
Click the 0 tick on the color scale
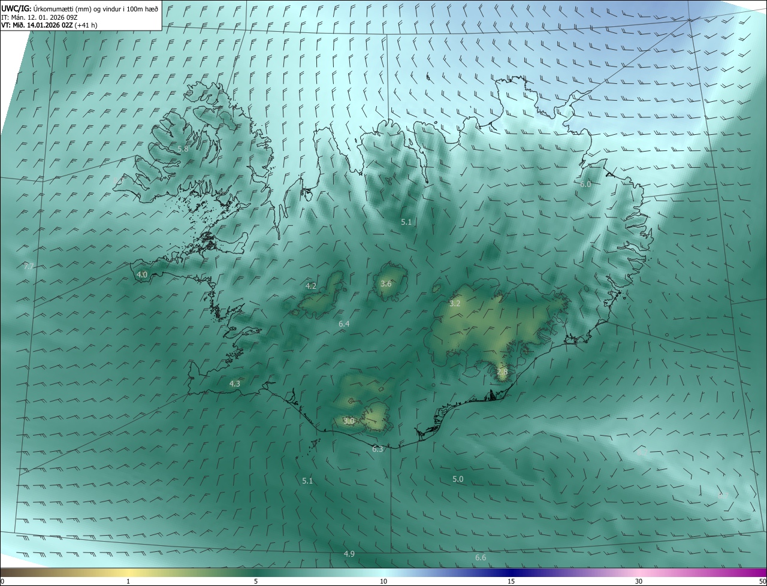point(2,581)
